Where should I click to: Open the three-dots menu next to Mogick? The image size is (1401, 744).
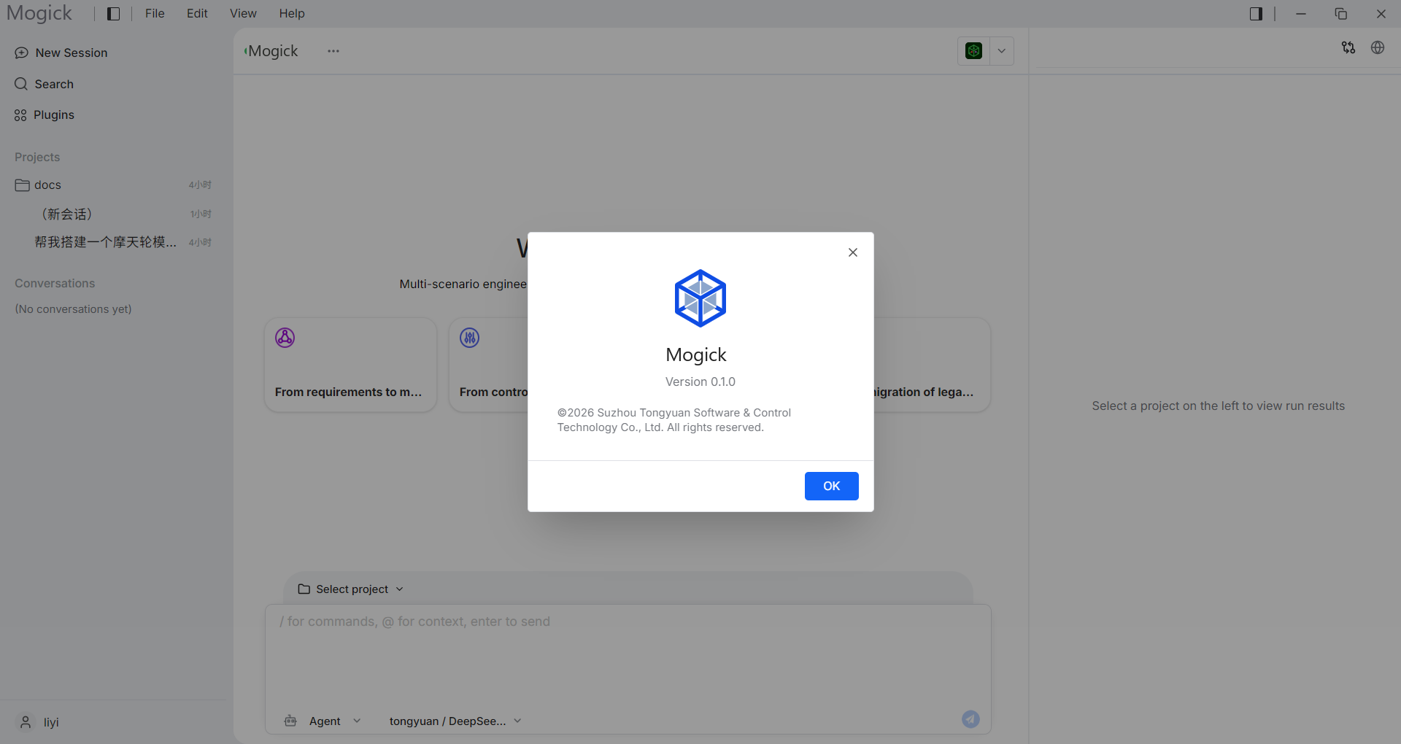coord(333,51)
